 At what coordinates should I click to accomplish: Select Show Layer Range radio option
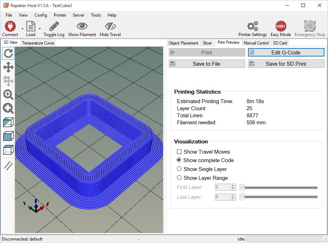coord(179,178)
